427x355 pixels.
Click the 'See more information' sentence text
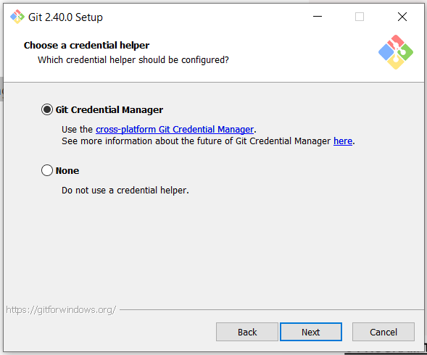coord(208,141)
